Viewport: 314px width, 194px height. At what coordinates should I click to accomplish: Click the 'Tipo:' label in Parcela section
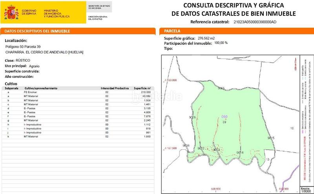(x=168, y=49)
